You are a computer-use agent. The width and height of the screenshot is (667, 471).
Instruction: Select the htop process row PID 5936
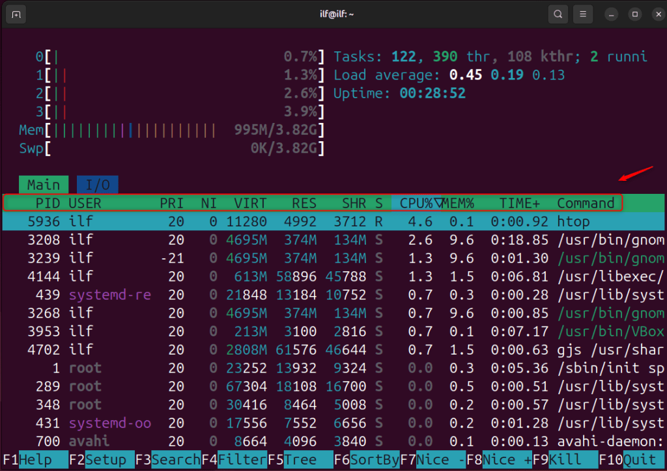coord(261,221)
